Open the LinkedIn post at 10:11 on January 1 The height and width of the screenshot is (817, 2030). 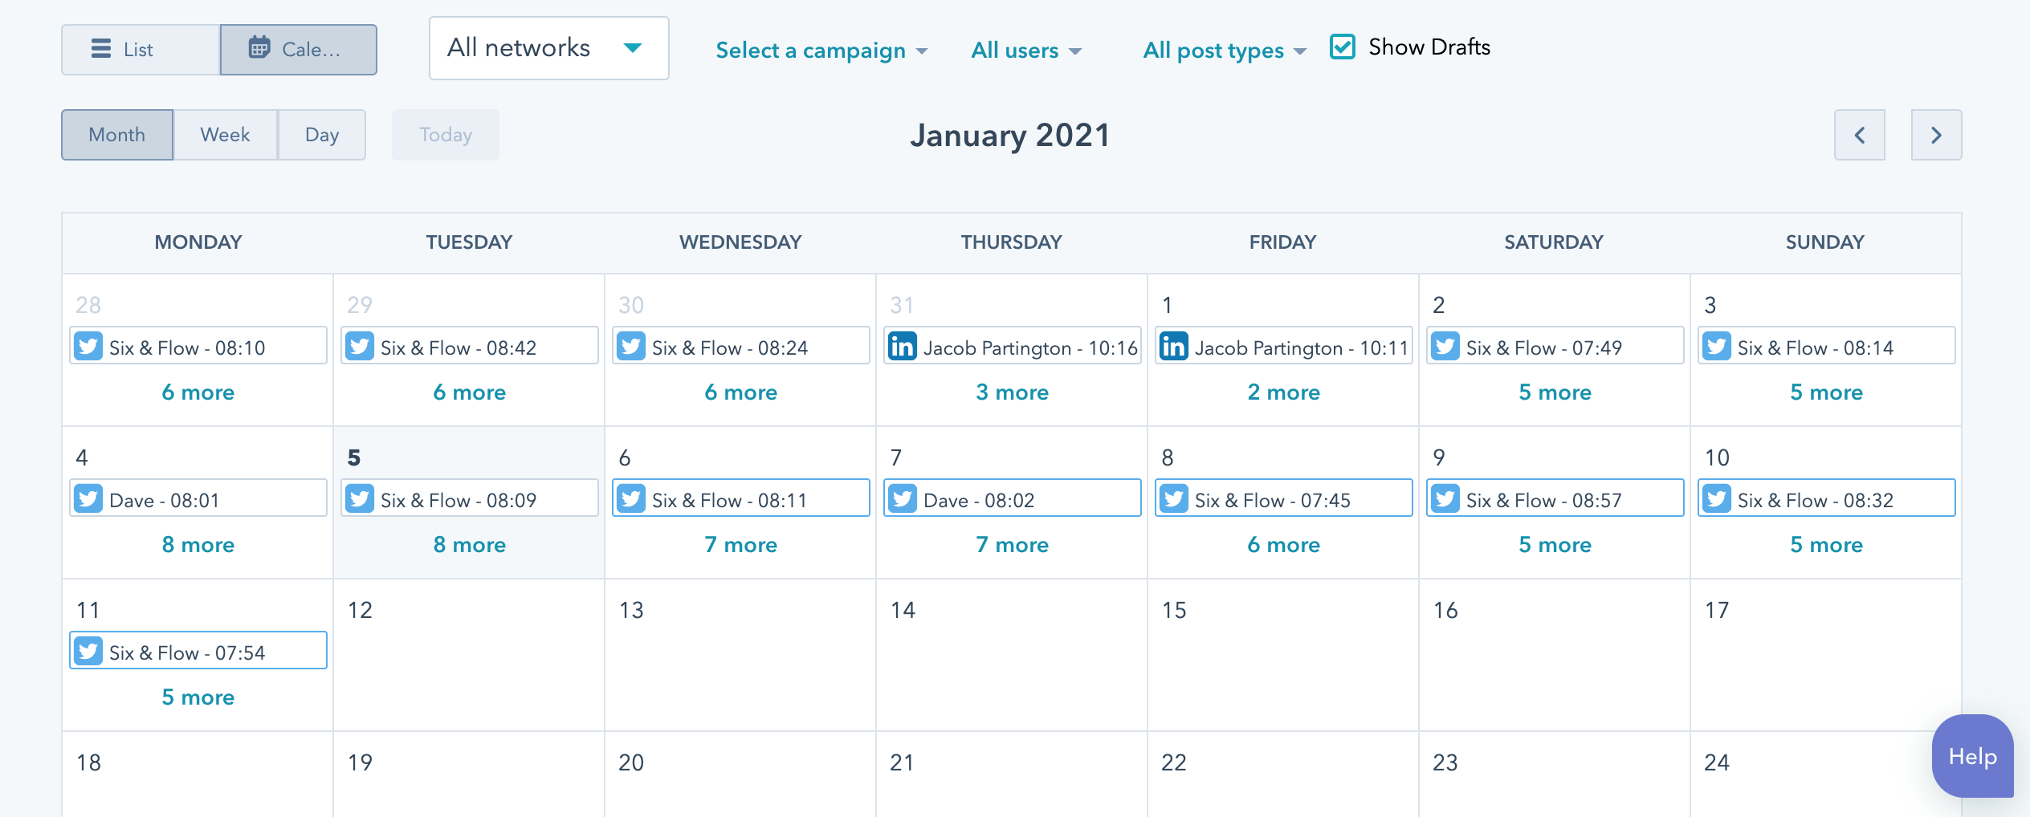1283,346
